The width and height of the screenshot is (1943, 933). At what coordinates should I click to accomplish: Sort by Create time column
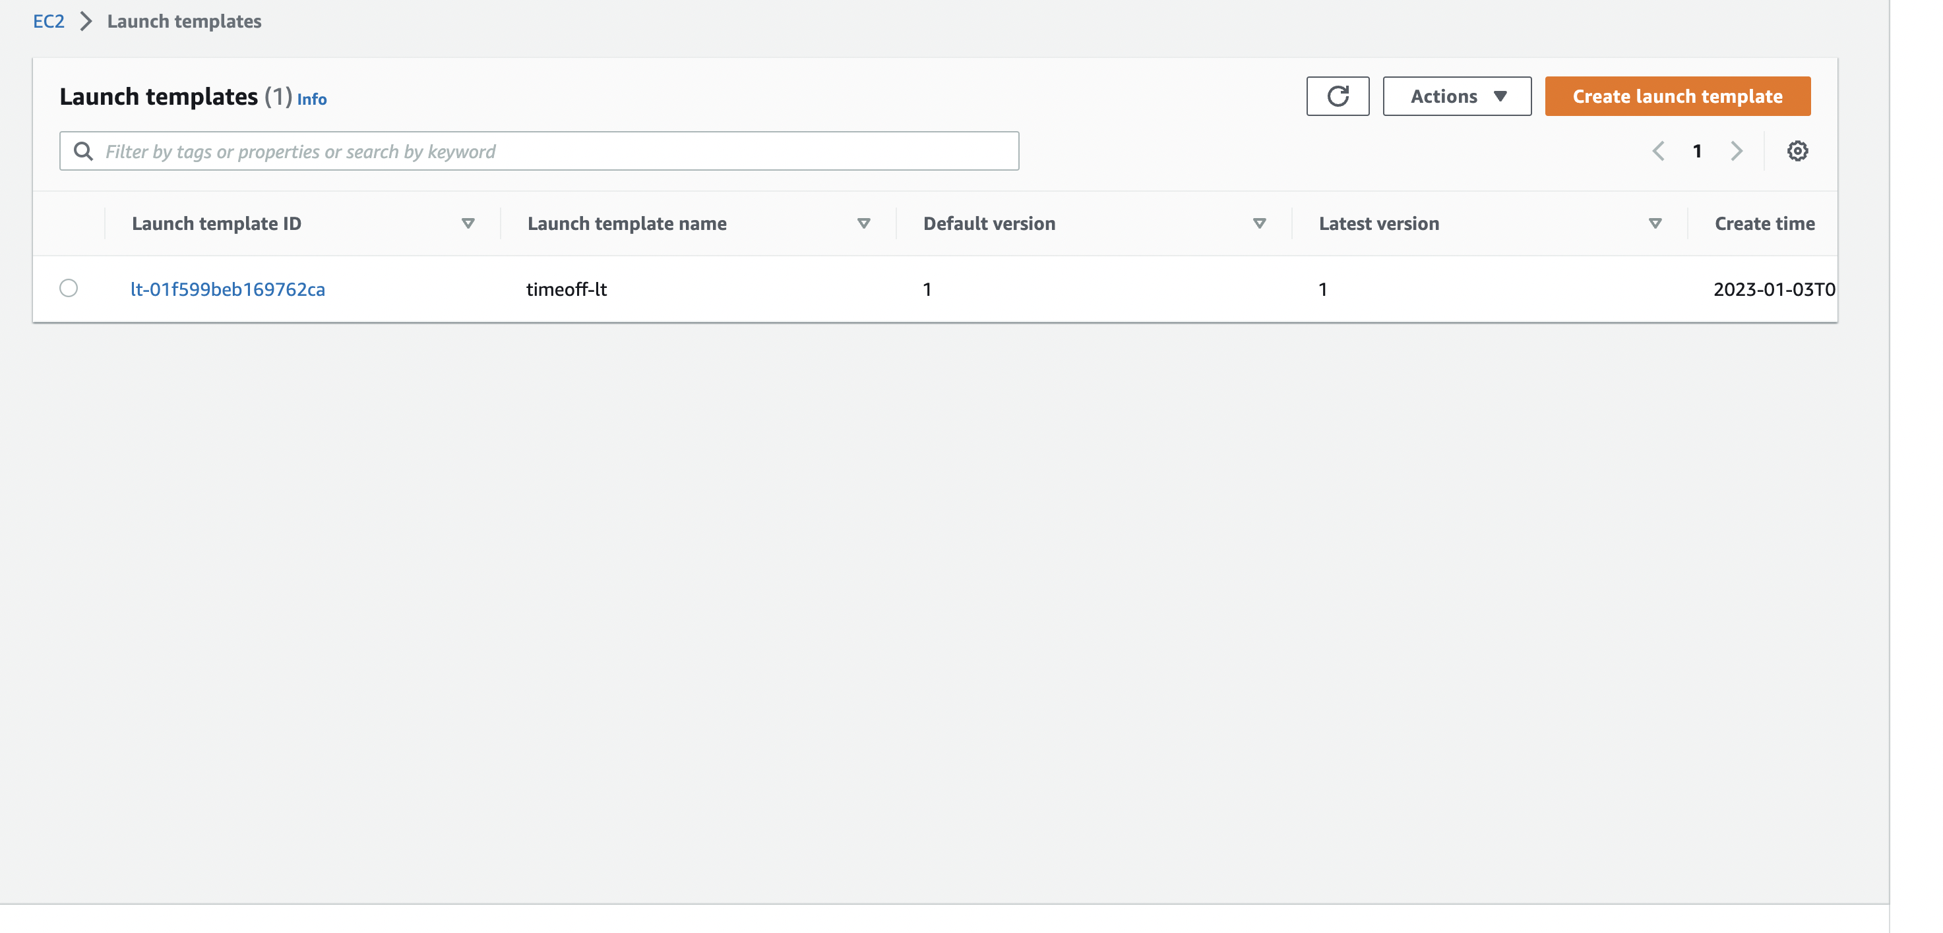click(1764, 223)
